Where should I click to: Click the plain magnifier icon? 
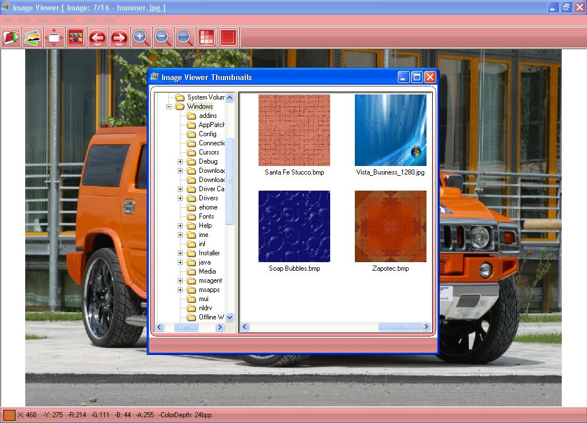coord(184,38)
